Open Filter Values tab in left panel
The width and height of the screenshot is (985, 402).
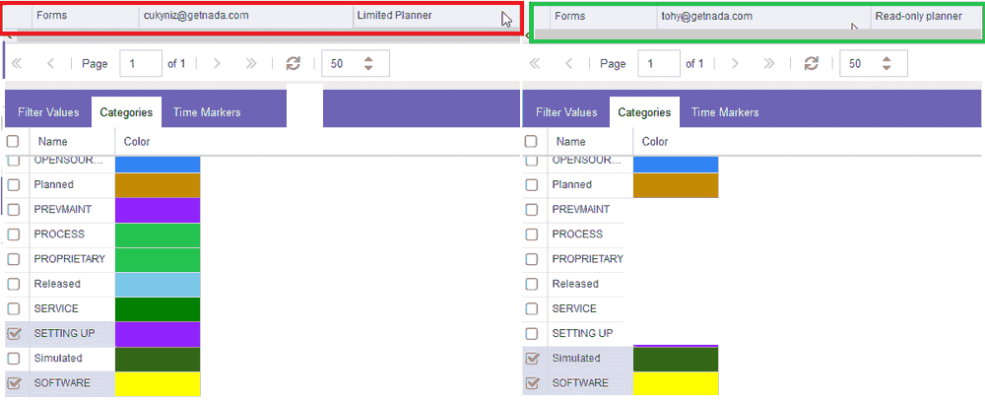pos(48,112)
